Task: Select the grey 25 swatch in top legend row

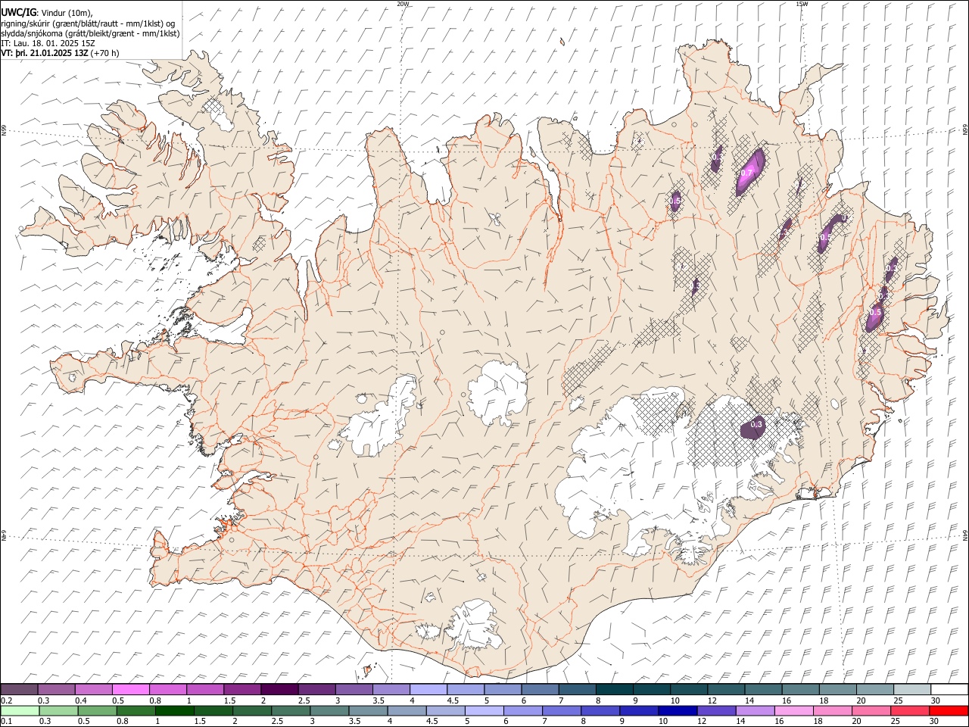Action: coord(912,689)
